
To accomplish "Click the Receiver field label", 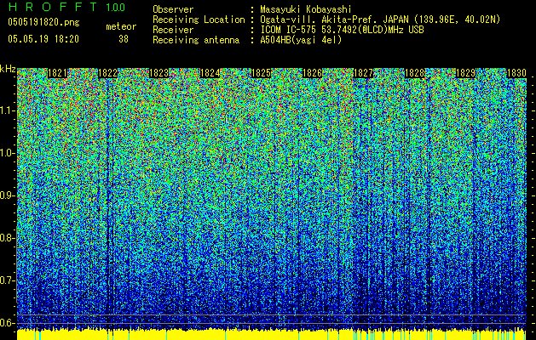I will tap(173, 30).
